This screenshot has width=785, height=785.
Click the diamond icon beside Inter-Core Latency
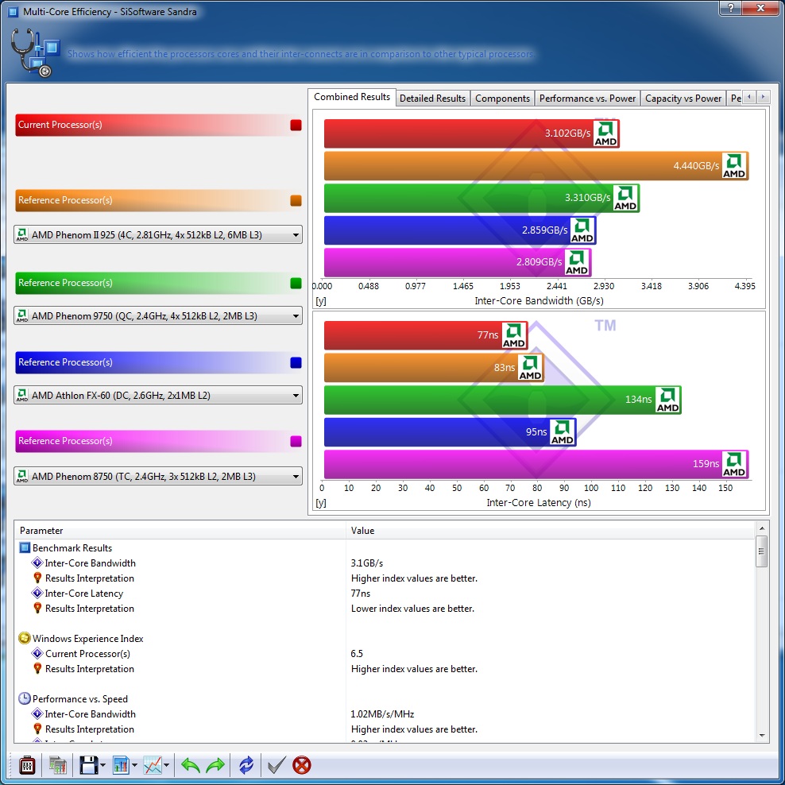pyautogui.click(x=37, y=594)
